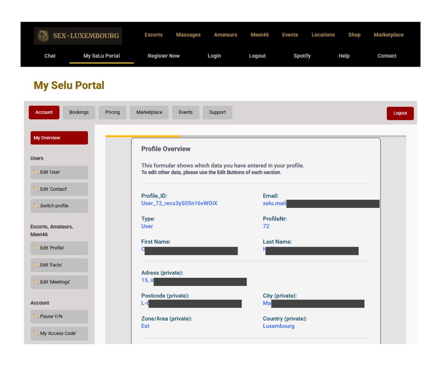The height and width of the screenshot is (366, 440).
Task: Click the yellow progress bar above profile
Action: pyautogui.click(x=143, y=136)
